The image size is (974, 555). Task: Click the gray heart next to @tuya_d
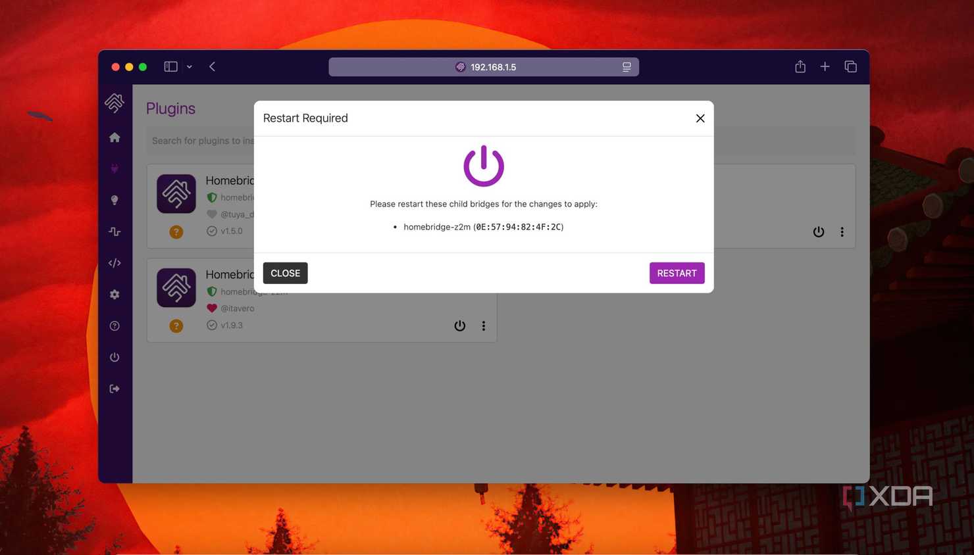(212, 214)
